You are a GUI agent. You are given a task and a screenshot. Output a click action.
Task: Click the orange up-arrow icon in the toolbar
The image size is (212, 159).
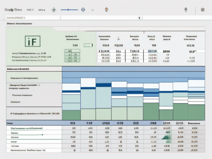[x=107, y=10]
